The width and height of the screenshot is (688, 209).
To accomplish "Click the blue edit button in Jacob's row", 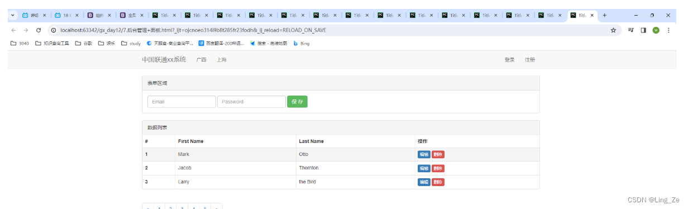I will click(x=424, y=168).
